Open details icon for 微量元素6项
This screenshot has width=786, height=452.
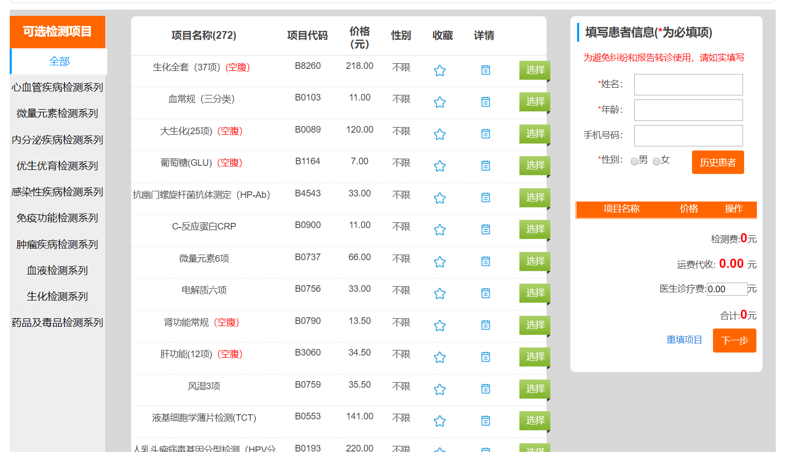(x=486, y=261)
